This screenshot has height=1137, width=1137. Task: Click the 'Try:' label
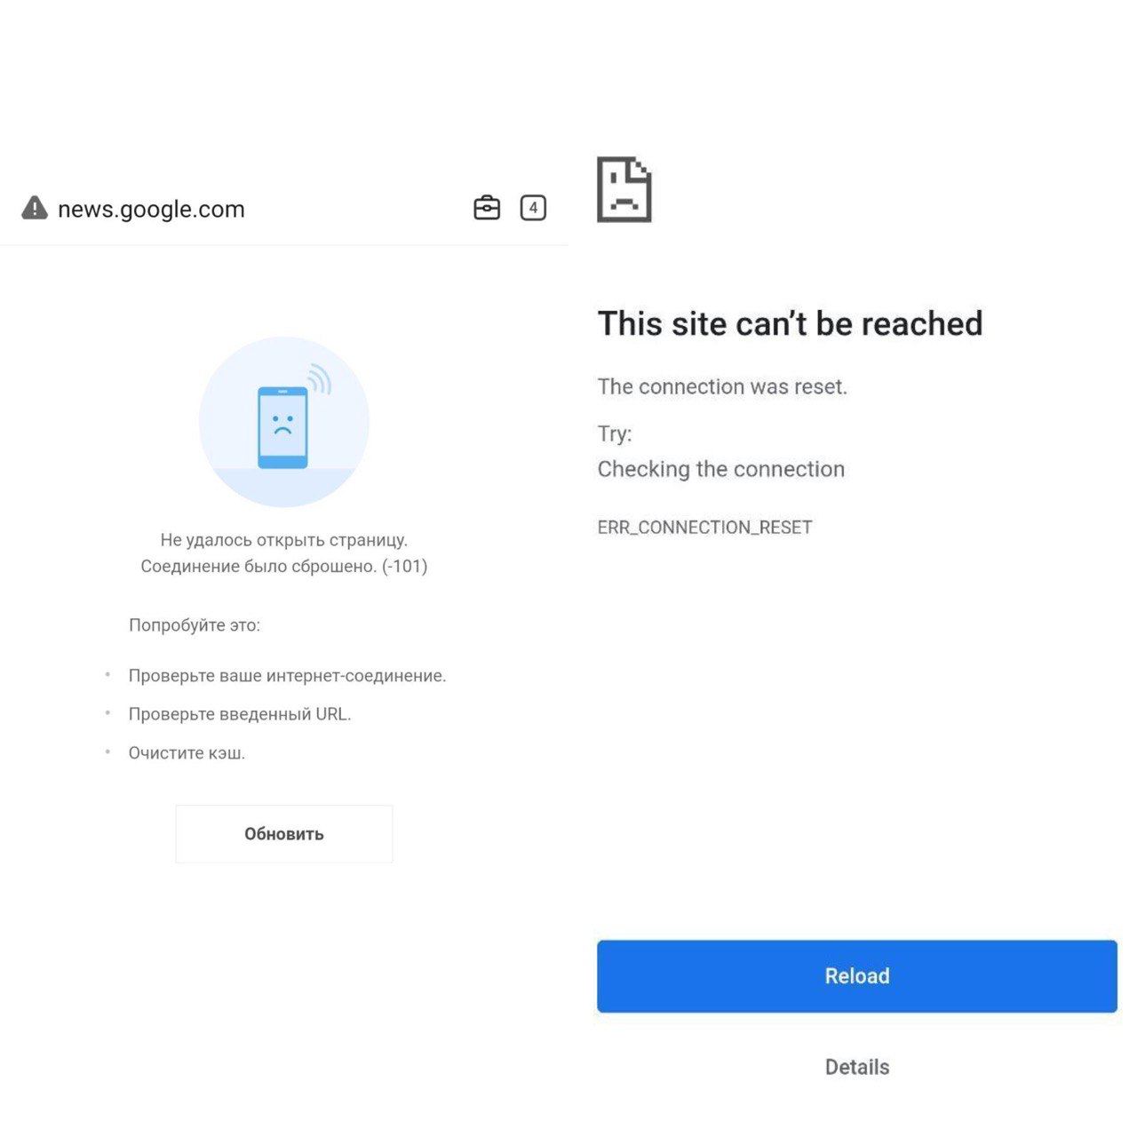(615, 433)
